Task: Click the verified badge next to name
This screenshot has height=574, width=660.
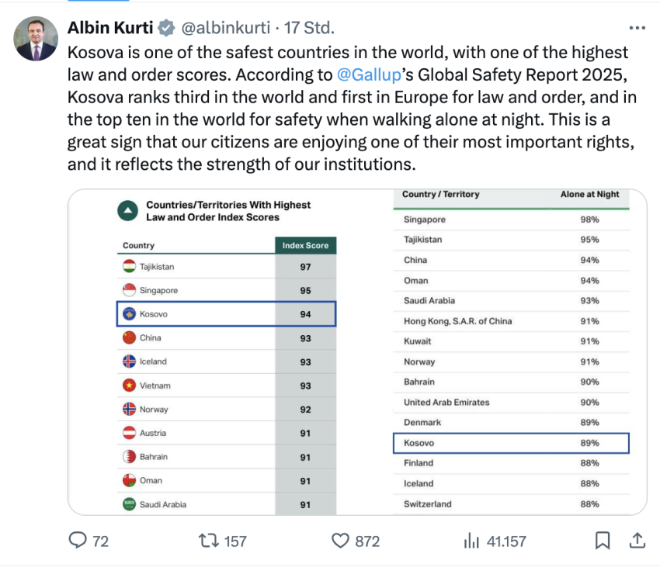Action: click(166, 29)
